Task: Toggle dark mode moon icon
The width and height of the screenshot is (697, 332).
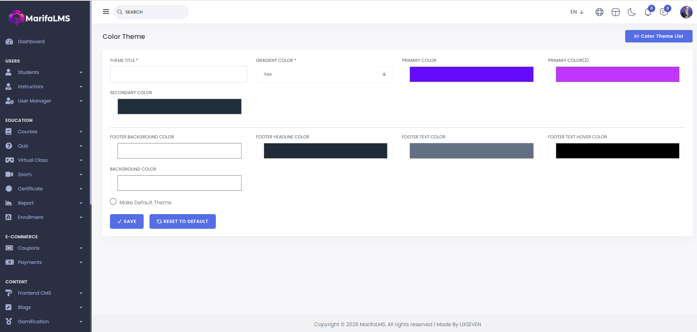Action: click(x=631, y=12)
